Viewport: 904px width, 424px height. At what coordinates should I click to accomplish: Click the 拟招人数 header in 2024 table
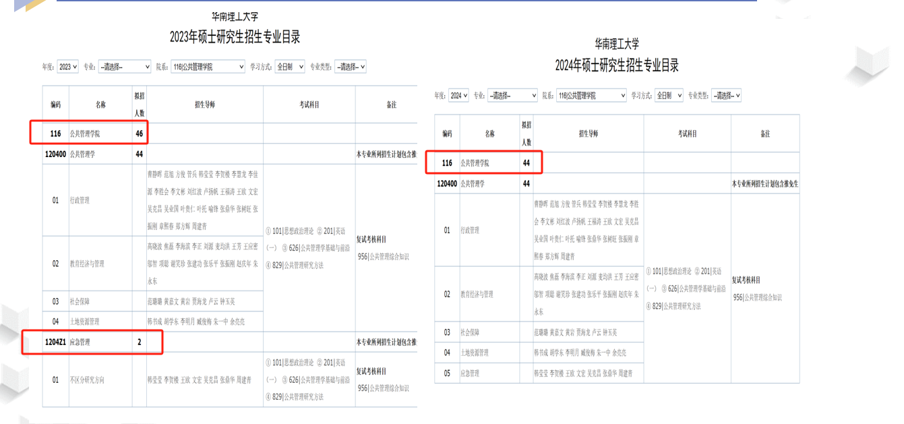pos(526,133)
